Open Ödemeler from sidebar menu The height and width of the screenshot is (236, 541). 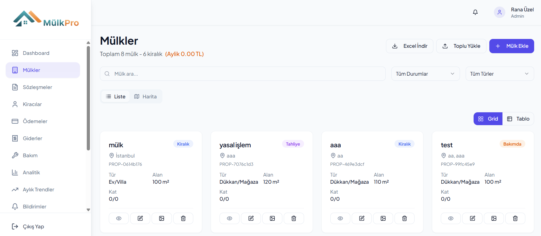35,121
